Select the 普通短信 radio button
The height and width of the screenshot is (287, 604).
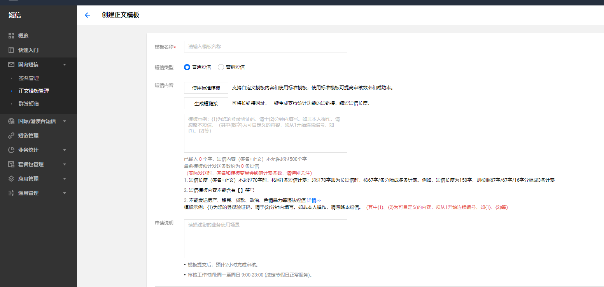click(187, 67)
